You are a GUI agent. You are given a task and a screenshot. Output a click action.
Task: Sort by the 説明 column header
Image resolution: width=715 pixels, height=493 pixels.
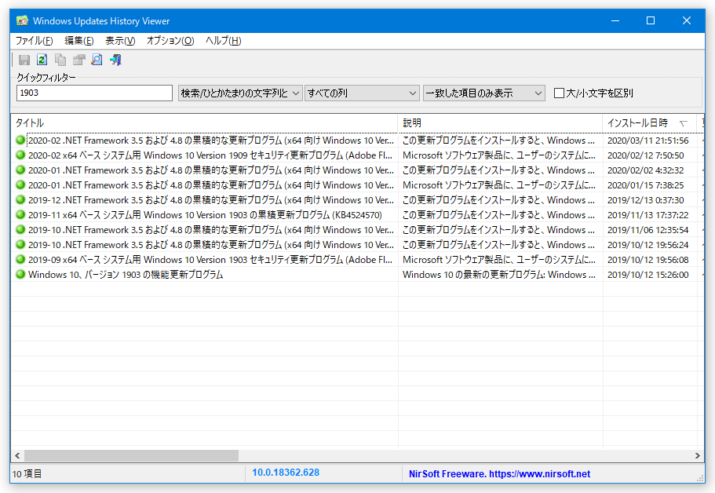(500, 122)
